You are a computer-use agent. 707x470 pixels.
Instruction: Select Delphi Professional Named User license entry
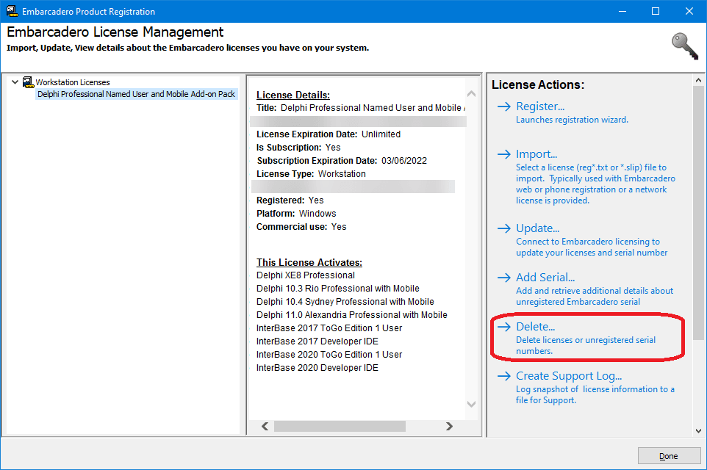[x=136, y=94]
